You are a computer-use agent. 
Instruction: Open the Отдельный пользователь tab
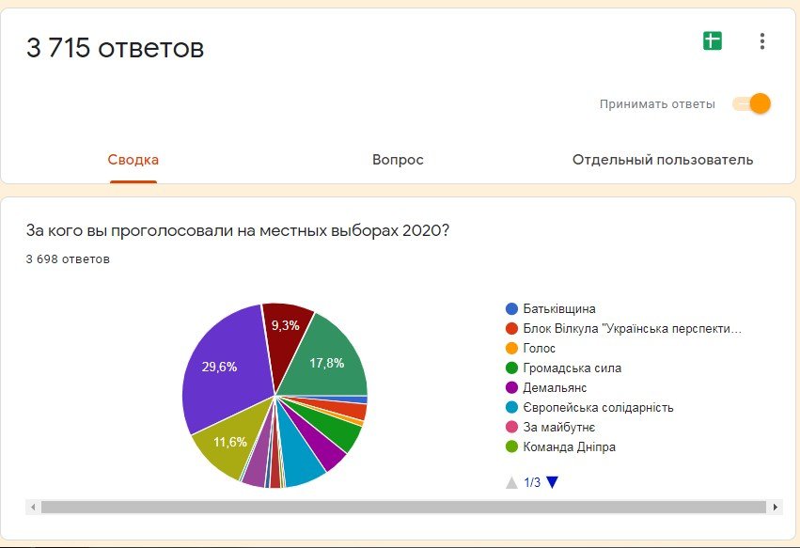(x=661, y=160)
